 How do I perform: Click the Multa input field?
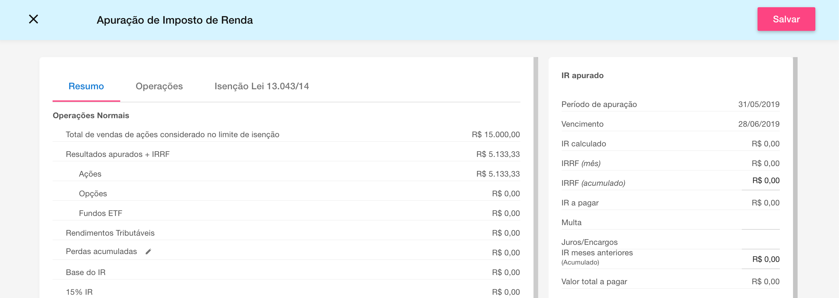coord(760,222)
